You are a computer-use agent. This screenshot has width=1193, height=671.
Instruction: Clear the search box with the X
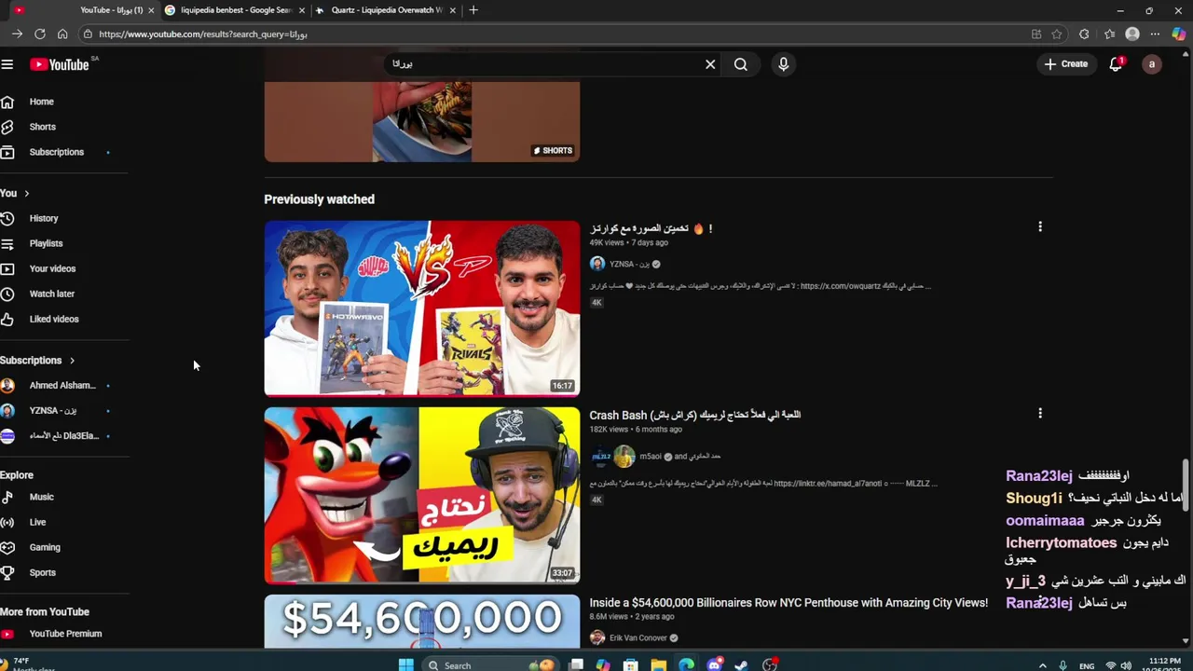710,64
